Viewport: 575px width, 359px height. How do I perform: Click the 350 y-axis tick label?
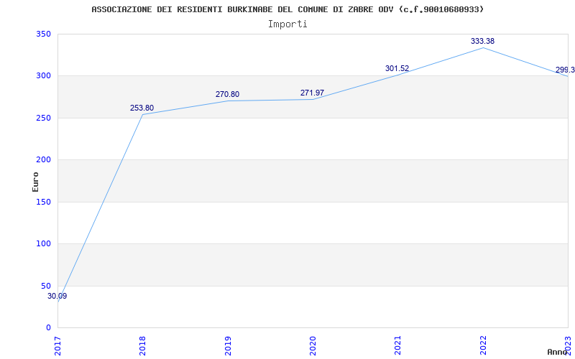coord(43,34)
